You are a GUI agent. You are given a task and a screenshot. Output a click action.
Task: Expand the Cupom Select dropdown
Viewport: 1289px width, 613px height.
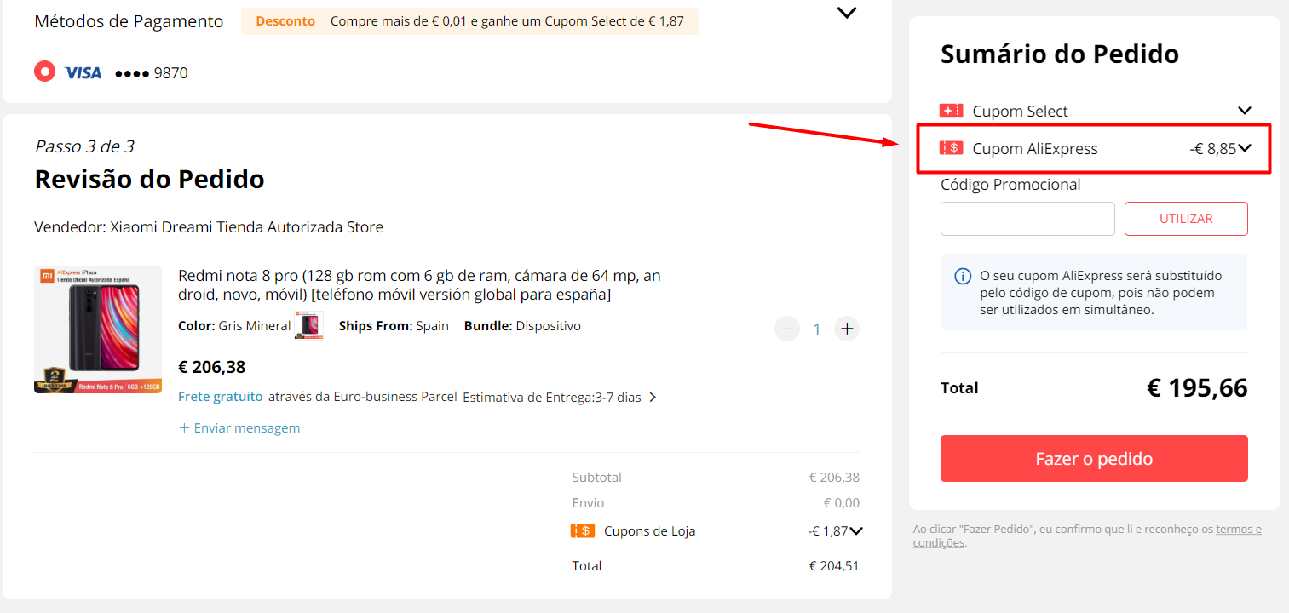pos(1245,111)
